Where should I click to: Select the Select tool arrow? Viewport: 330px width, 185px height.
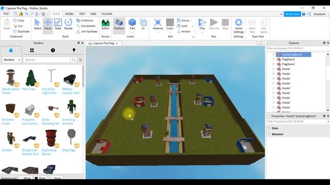pos(38,24)
